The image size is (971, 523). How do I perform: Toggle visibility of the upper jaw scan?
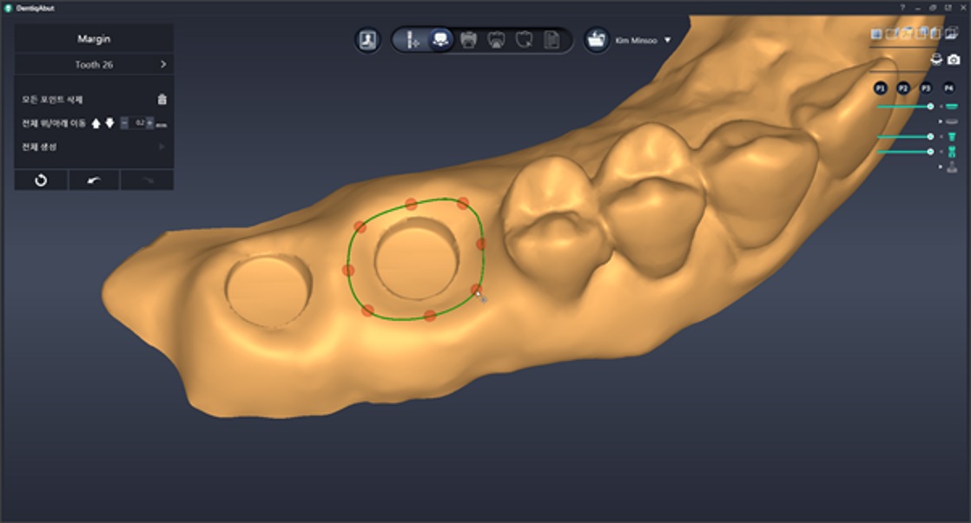pyautogui.click(x=951, y=107)
